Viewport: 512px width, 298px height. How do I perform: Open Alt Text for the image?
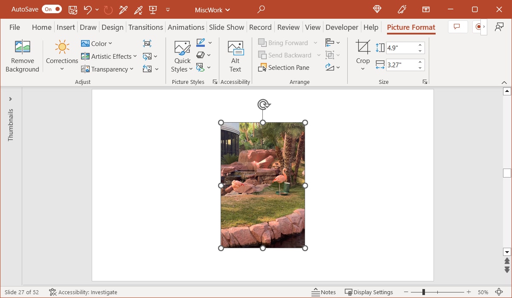235,54
